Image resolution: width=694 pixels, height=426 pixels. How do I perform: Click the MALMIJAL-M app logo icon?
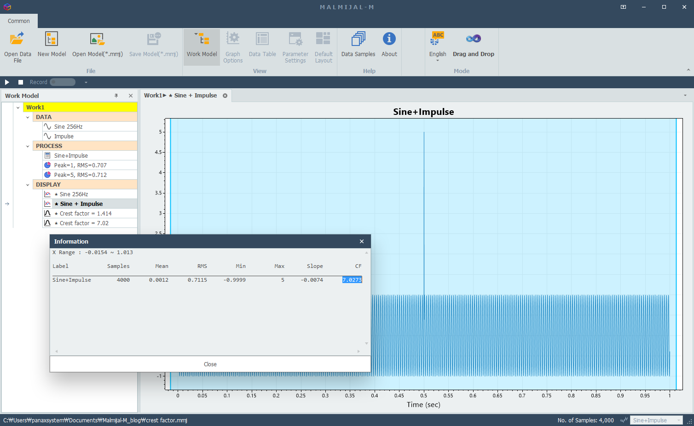point(7,7)
